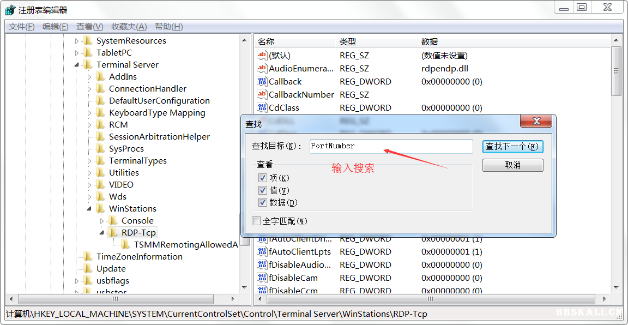This screenshot has height=325, width=628.
Task: Click the 查找下一个(F) find next button
Action: click(512, 147)
